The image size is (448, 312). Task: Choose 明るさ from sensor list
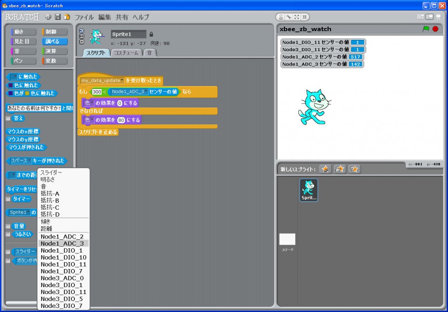(63, 179)
